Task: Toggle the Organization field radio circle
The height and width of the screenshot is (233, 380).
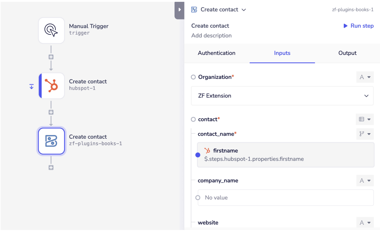Action: point(193,77)
